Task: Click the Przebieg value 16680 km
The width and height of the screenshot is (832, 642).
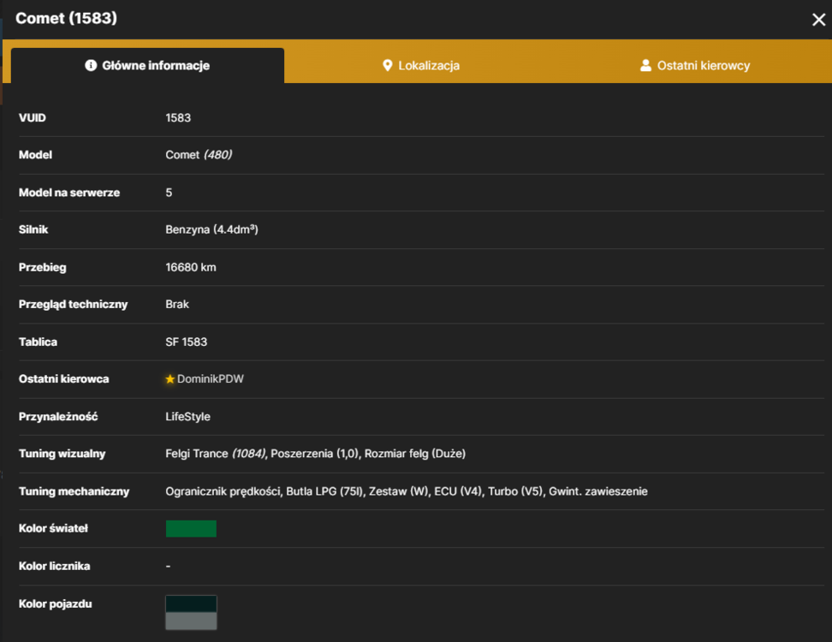Action: (191, 267)
